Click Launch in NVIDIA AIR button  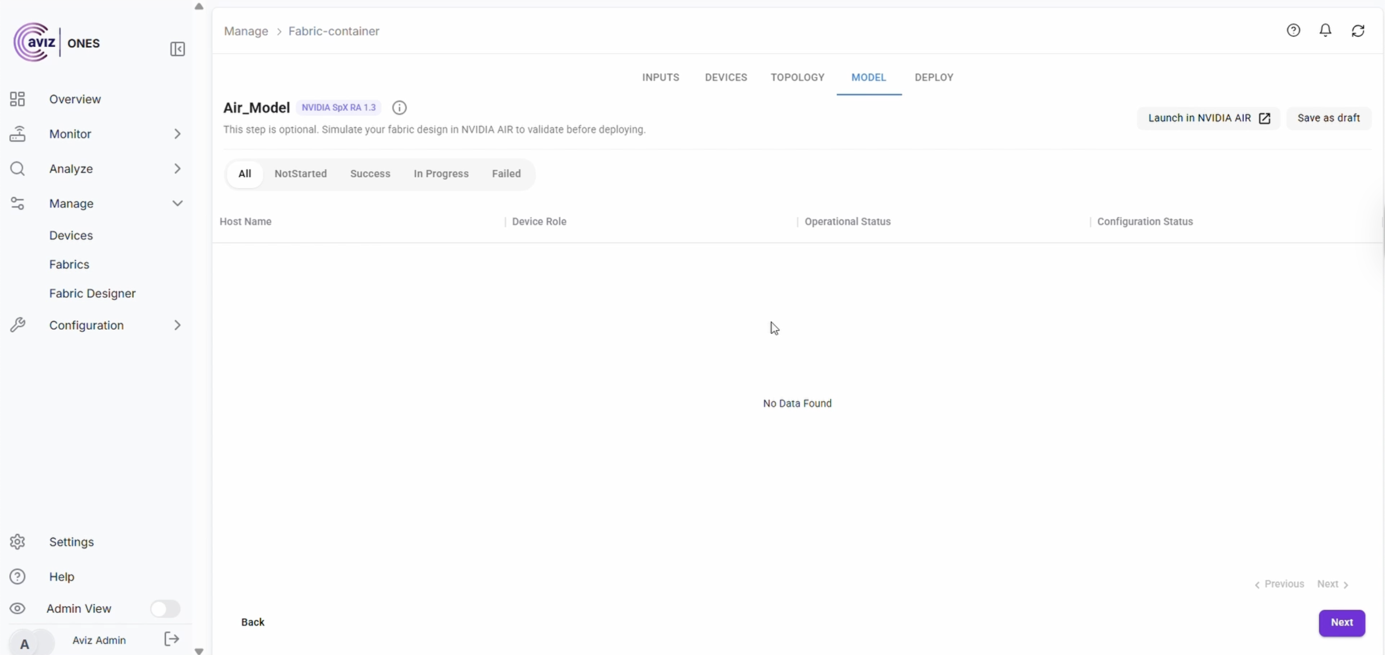[1208, 118]
